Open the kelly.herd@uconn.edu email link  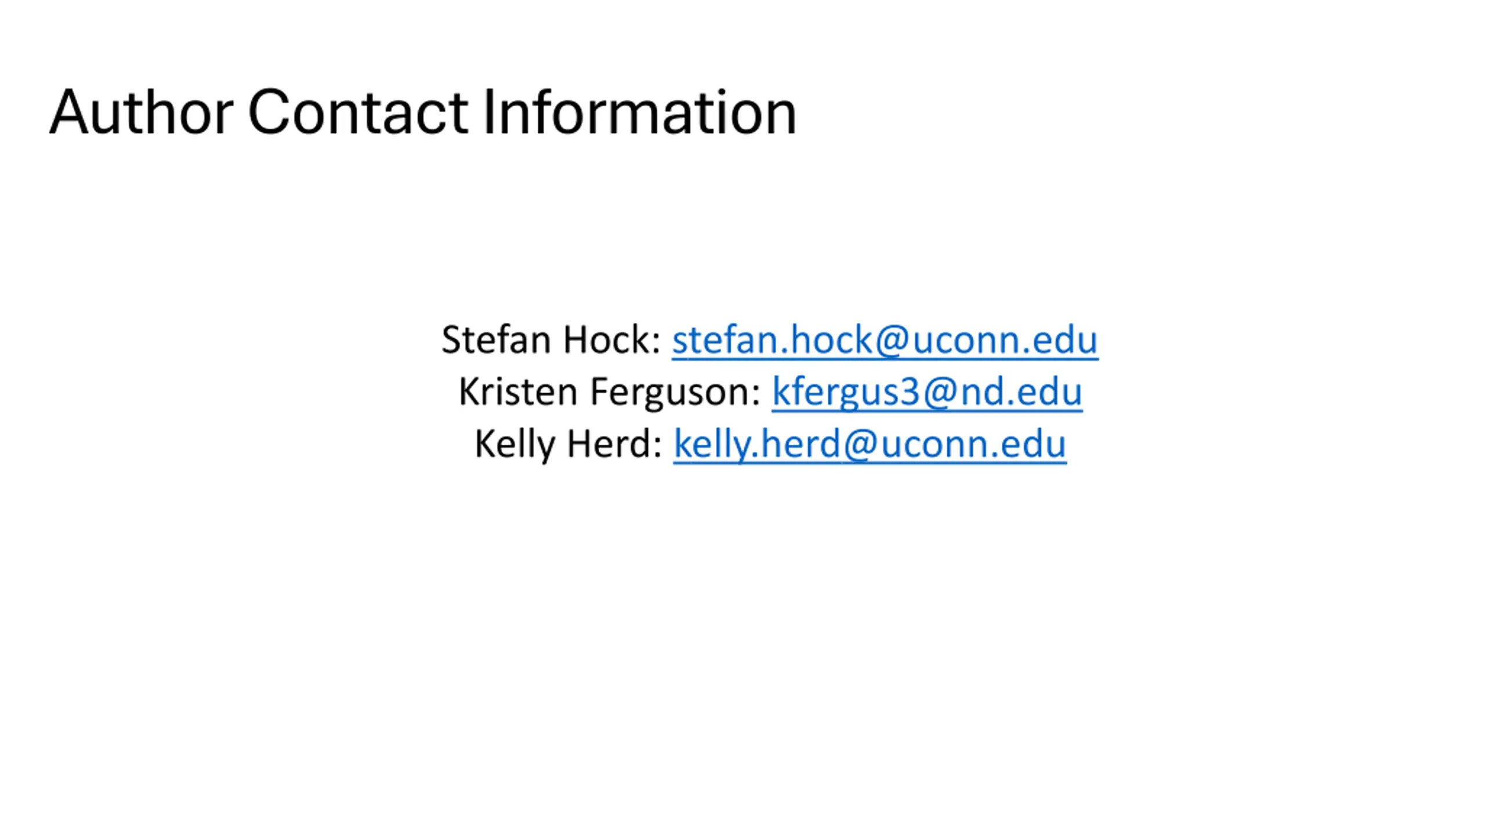(869, 444)
